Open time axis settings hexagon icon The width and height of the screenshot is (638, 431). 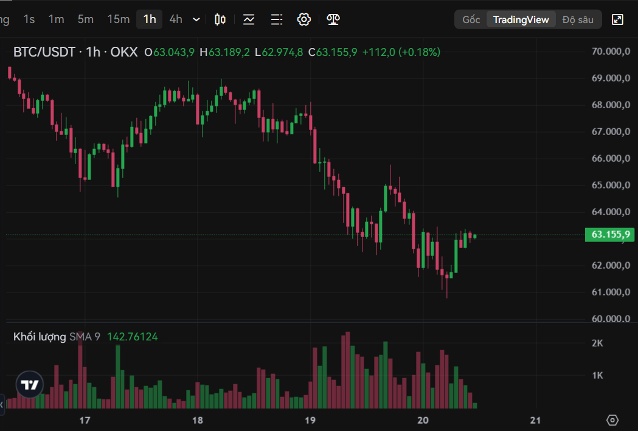(x=612, y=420)
